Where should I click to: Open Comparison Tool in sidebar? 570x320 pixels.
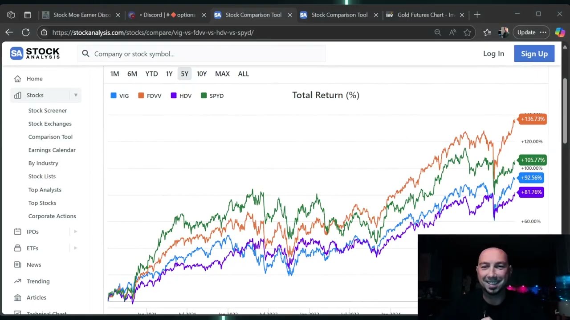tap(50, 137)
